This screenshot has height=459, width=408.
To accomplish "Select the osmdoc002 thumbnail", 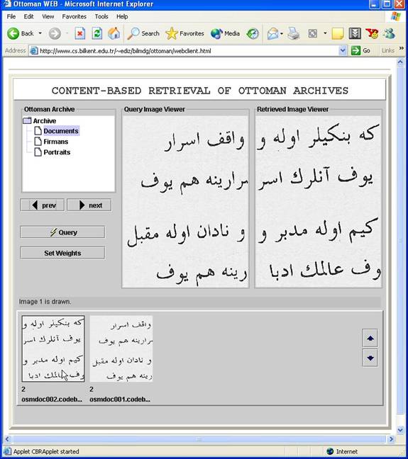I will coord(53,348).
